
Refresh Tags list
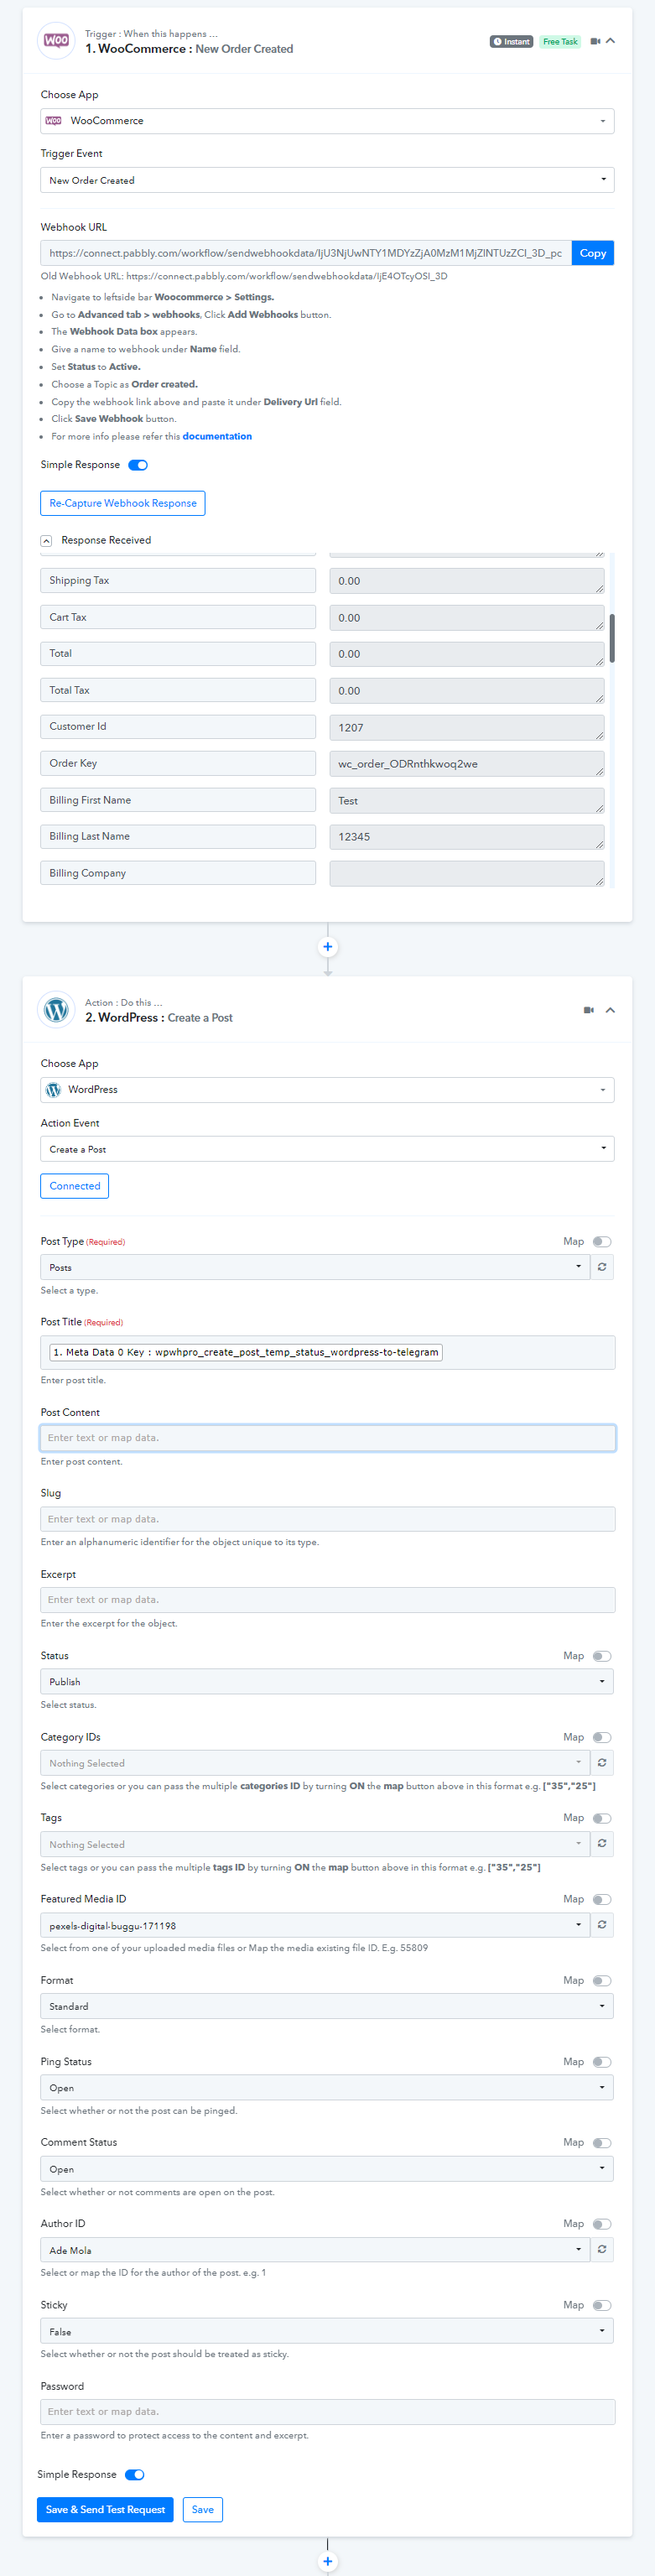point(602,1844)
